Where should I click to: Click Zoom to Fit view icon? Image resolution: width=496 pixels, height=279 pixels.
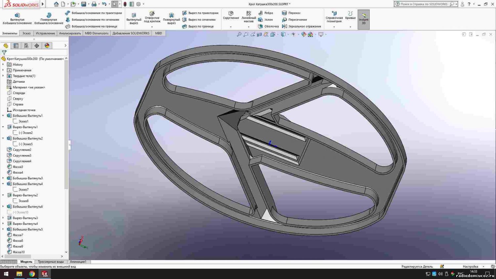click(239, 34)
